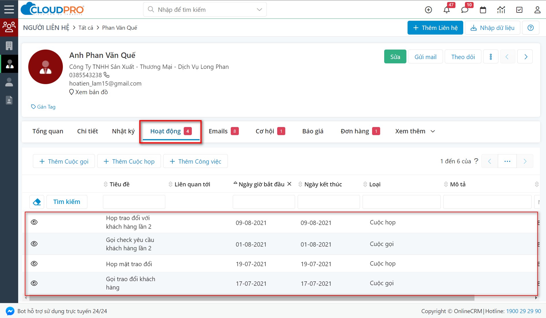Go to previous contact record arrow

pyautogui.click(x=507, y=57)
